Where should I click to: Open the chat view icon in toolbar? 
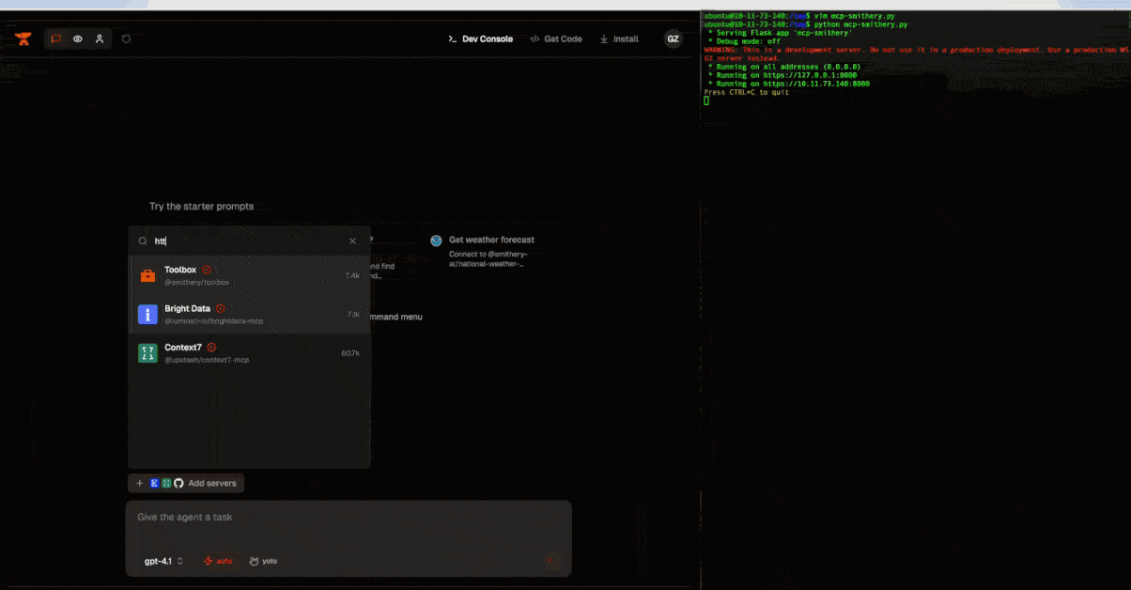pos(55,39)
